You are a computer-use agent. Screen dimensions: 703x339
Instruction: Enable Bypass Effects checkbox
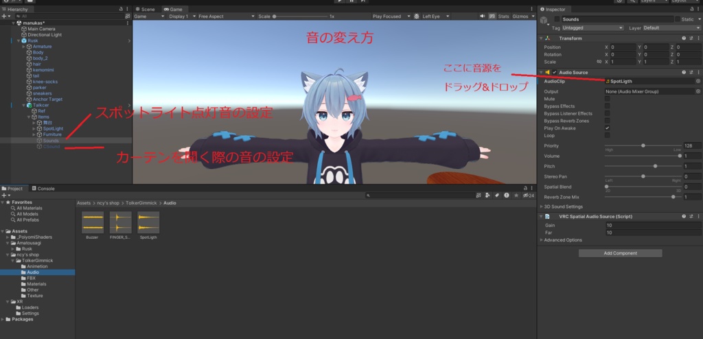point(607,106)
